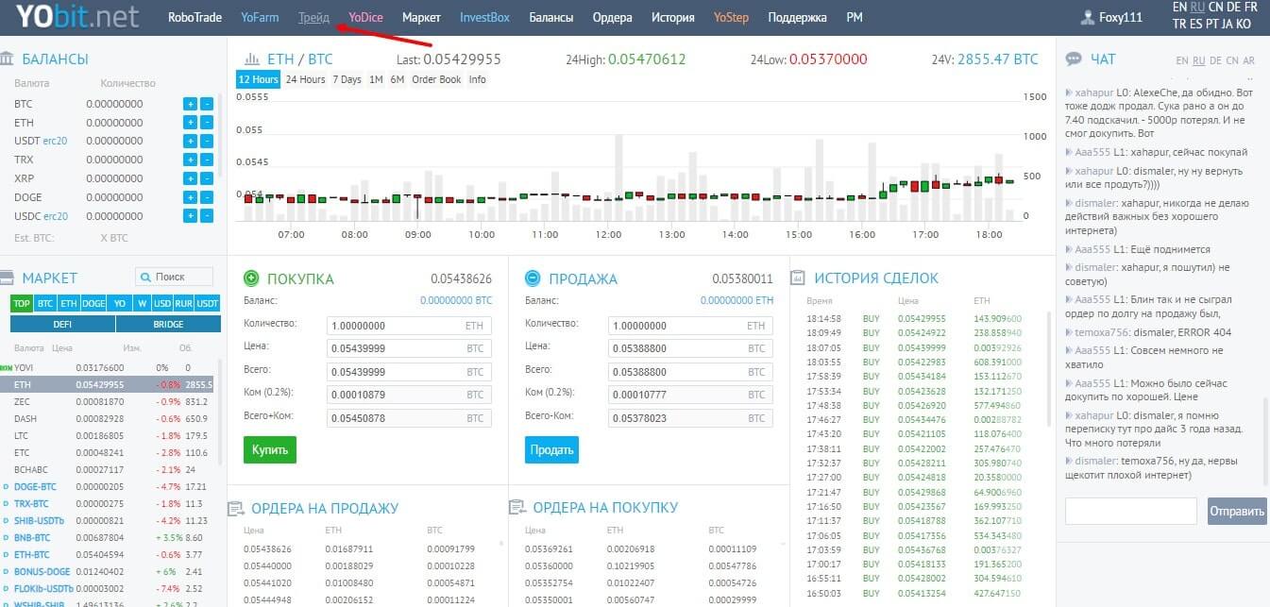The height and width of the screenshot is (607, 1270).
Task: Click the minus withdraw button for XRP
Action: pyautogui.click(x=208, y=178)
